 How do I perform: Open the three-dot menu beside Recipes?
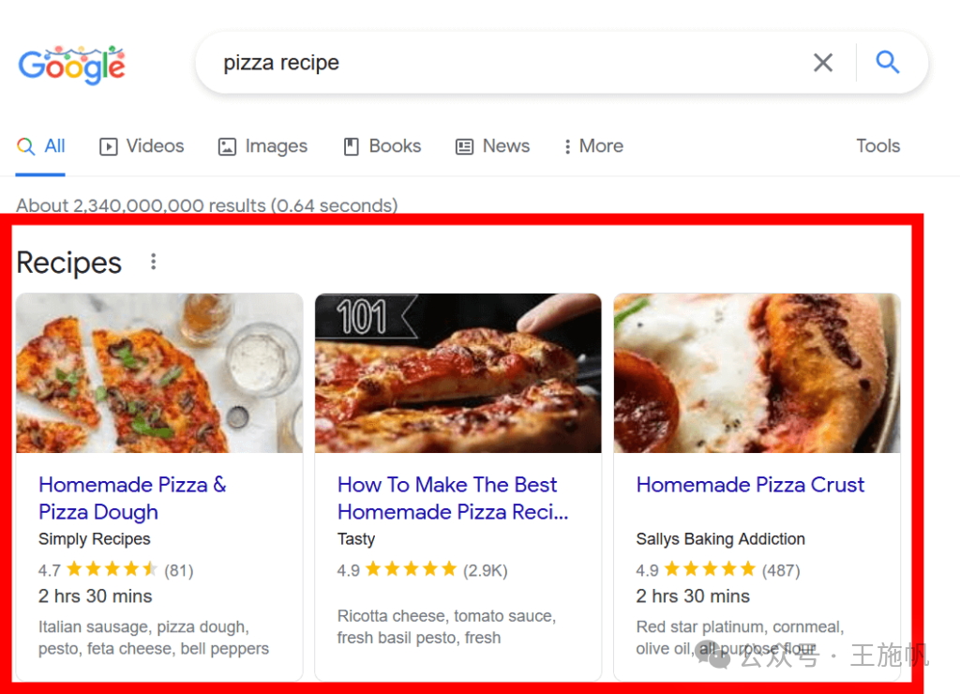153,262
